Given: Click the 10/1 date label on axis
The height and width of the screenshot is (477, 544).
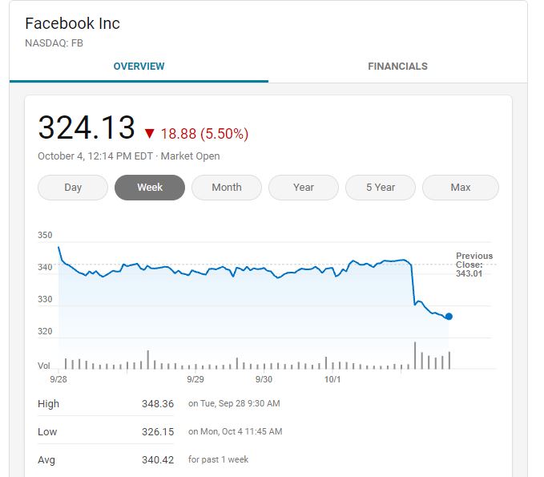Looking at the screenshot, I should point(332,379).
